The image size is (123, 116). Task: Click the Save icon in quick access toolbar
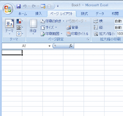pos(18,6)
